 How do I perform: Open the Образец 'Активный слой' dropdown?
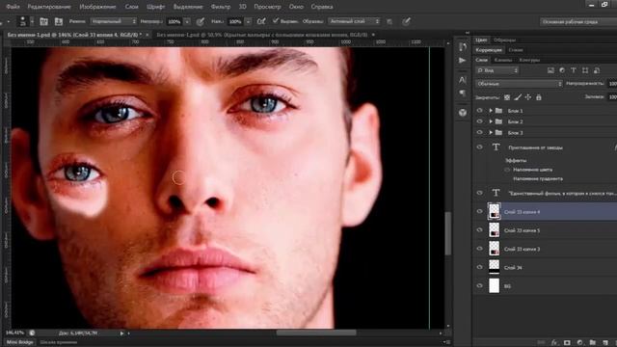(x=355, y=21)
